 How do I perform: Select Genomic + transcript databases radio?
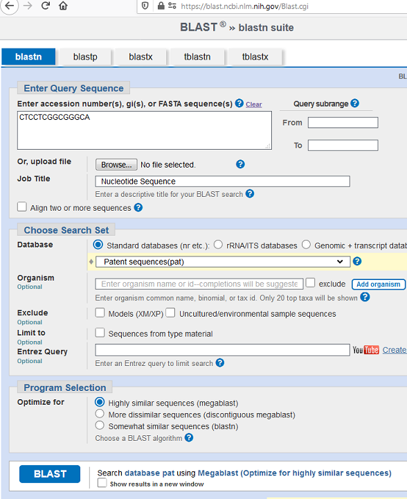306,245
